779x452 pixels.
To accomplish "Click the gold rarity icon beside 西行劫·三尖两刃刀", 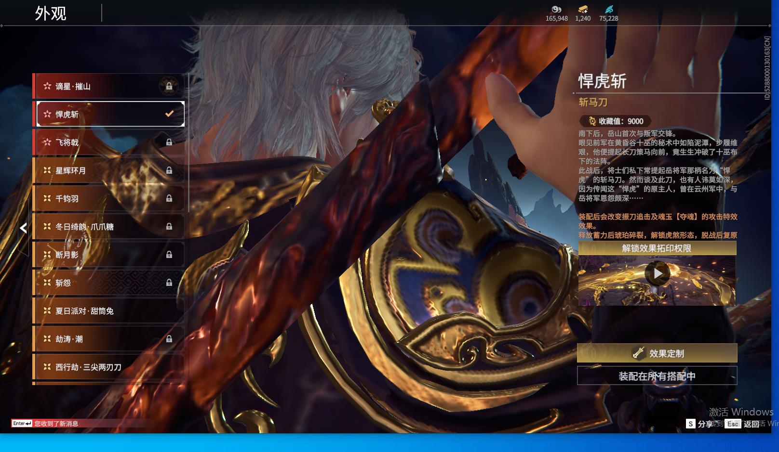I will coord(47,367).
